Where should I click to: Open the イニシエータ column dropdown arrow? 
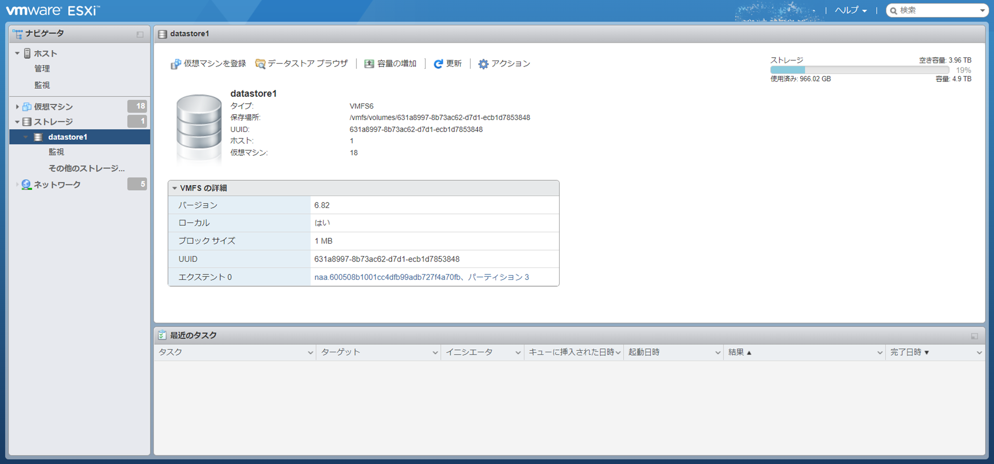click(518, 353)
